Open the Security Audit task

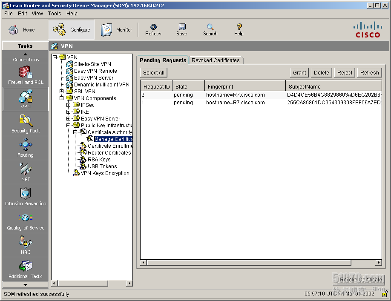click(26, 123)
